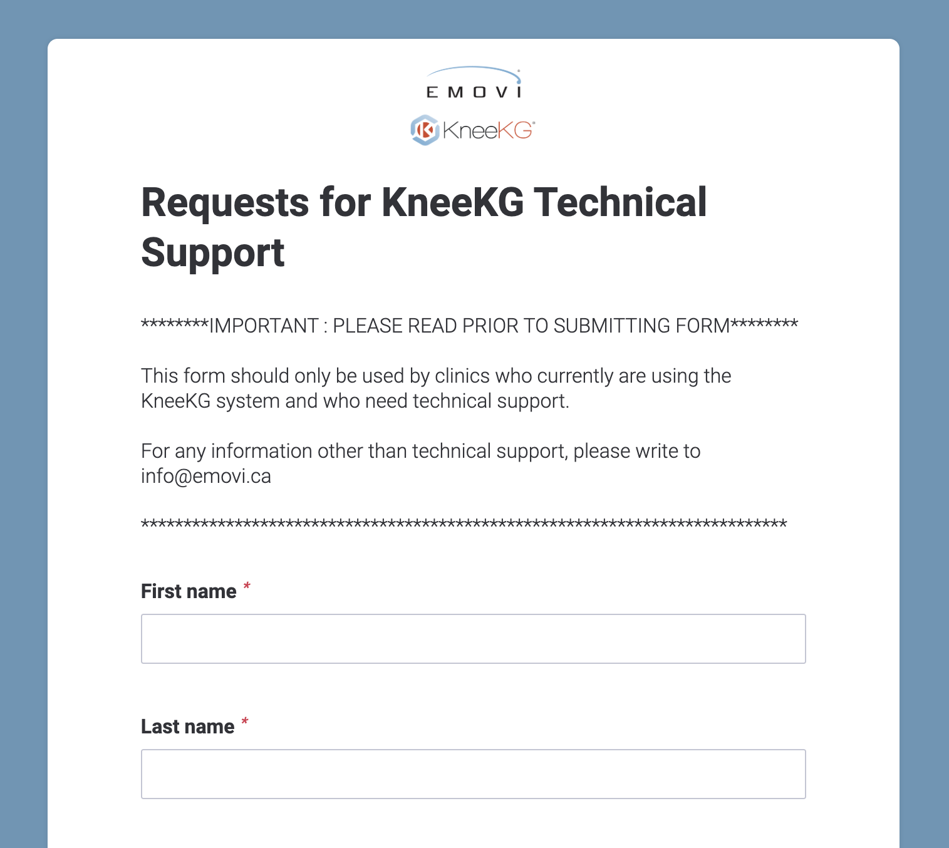
Task: Click the long asterisk separator line
Action: 464,525
